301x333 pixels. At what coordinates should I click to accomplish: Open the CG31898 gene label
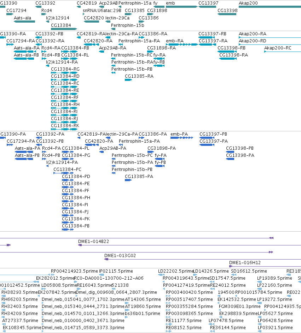click(157, 11)
